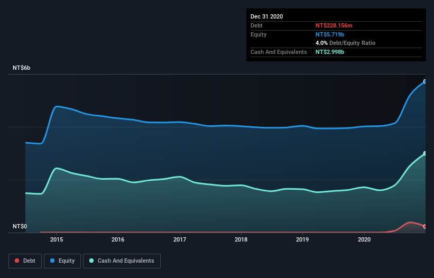Click the NT$2.998b cash value
Viewport: 434px width, 278px height.
[330, 52]
